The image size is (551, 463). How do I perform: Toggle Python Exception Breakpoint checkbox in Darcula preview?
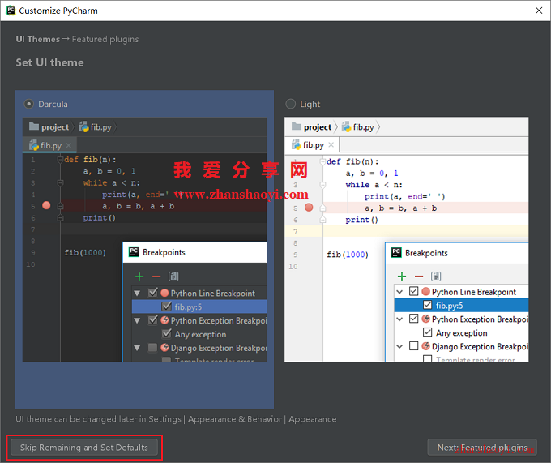tap(153, 320)
